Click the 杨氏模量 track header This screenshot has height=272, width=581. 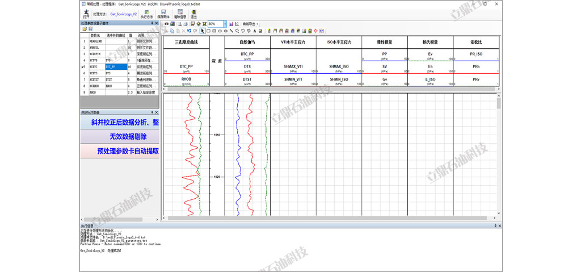430,42
